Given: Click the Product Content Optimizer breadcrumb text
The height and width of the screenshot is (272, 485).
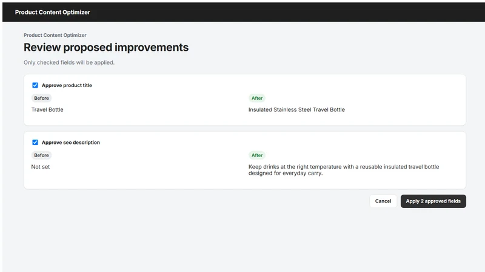Looking at the screenshot, I should 55,35.
